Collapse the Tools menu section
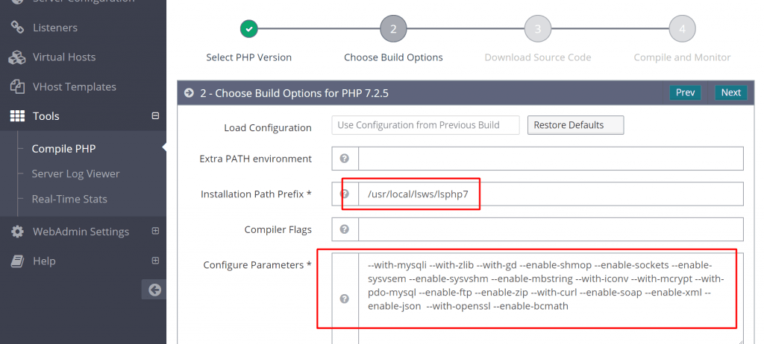 (155, 116)
